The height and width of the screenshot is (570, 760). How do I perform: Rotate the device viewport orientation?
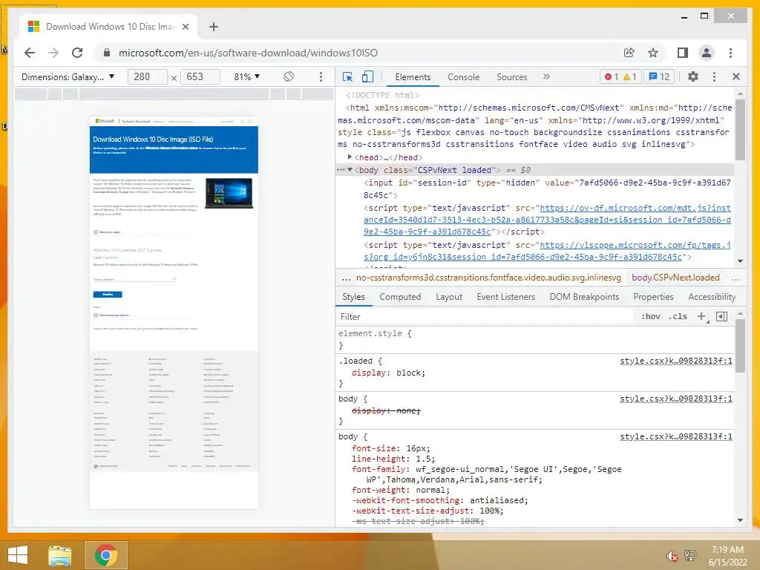tap(289, 76)
